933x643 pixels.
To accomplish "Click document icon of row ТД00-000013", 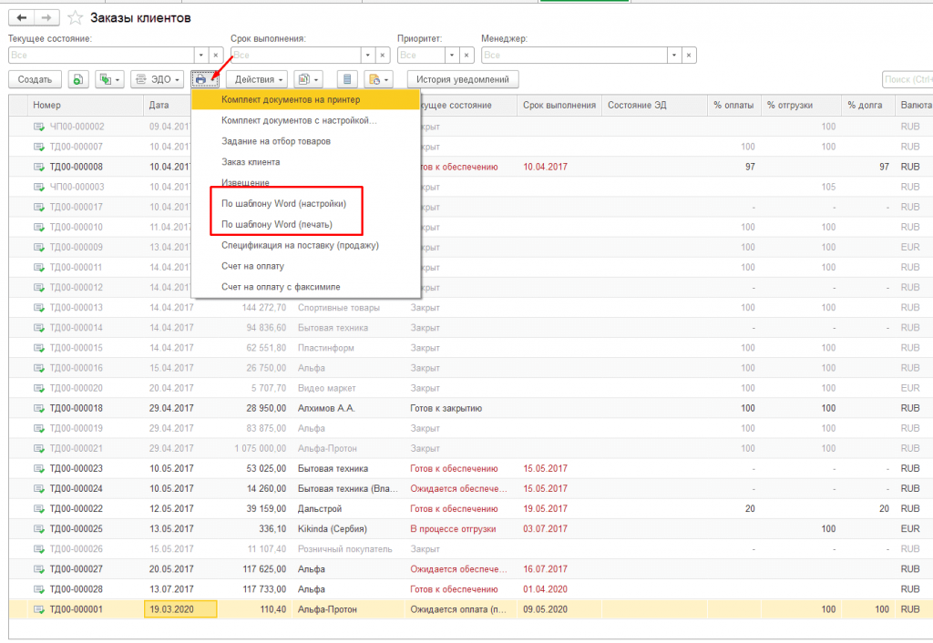I will click(x=39, y=308).
